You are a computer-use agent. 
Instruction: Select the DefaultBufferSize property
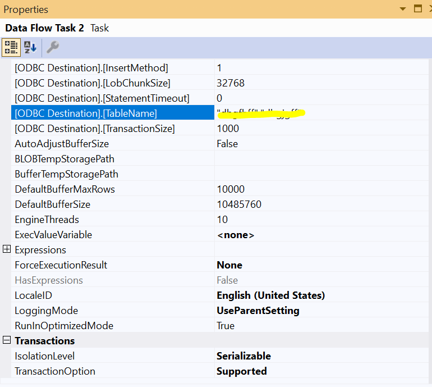click(113, 204)
